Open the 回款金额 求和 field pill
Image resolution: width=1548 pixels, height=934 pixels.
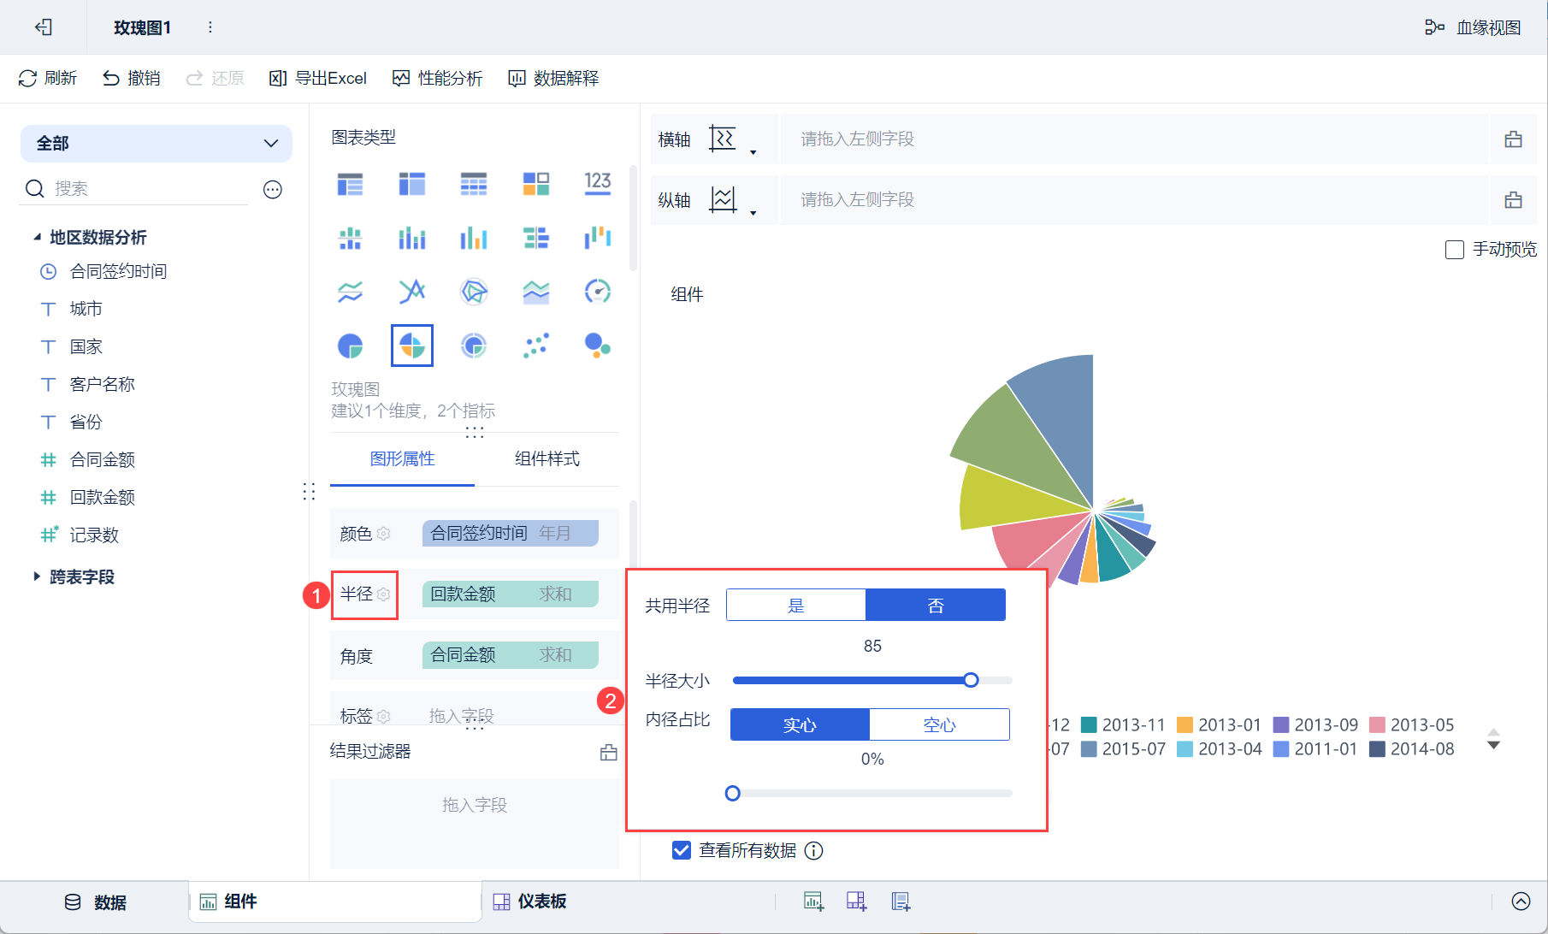click(511, 594)
